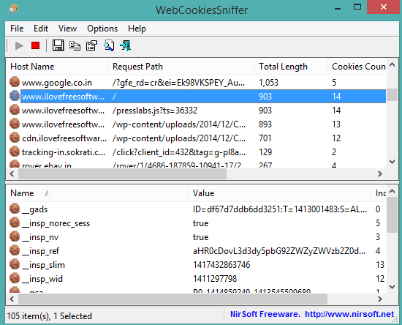Screen dimensions: 402x325
Task: Save selected items with the floppy disk icon
Action: (58, 45)
